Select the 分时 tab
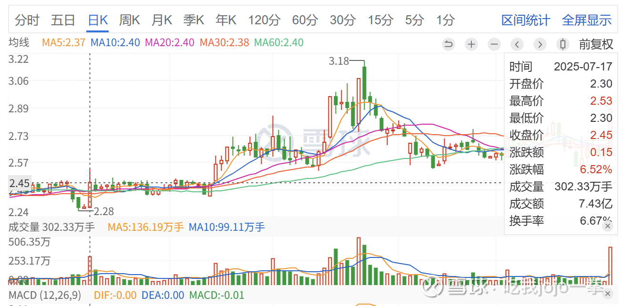Screen dimensions: 622x306 27,20
